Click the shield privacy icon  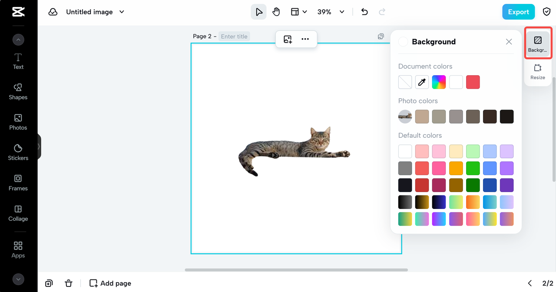click(x=547, y=12)
